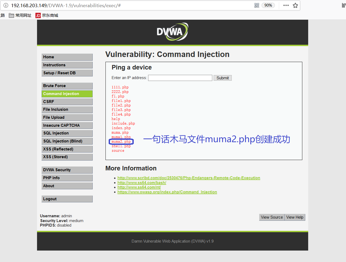Open the muma2.php file link
346x262 pixels.
[x=121, y=141]
